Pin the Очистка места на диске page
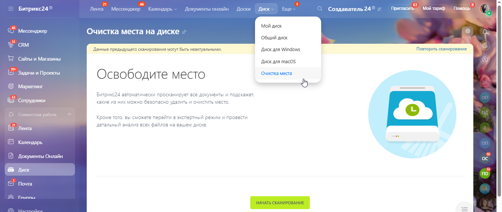 184,32
